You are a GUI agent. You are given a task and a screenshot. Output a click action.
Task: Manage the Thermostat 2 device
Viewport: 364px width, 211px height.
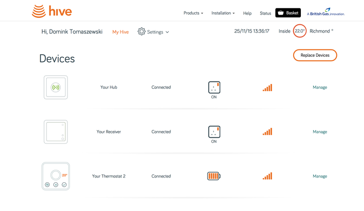319,176
